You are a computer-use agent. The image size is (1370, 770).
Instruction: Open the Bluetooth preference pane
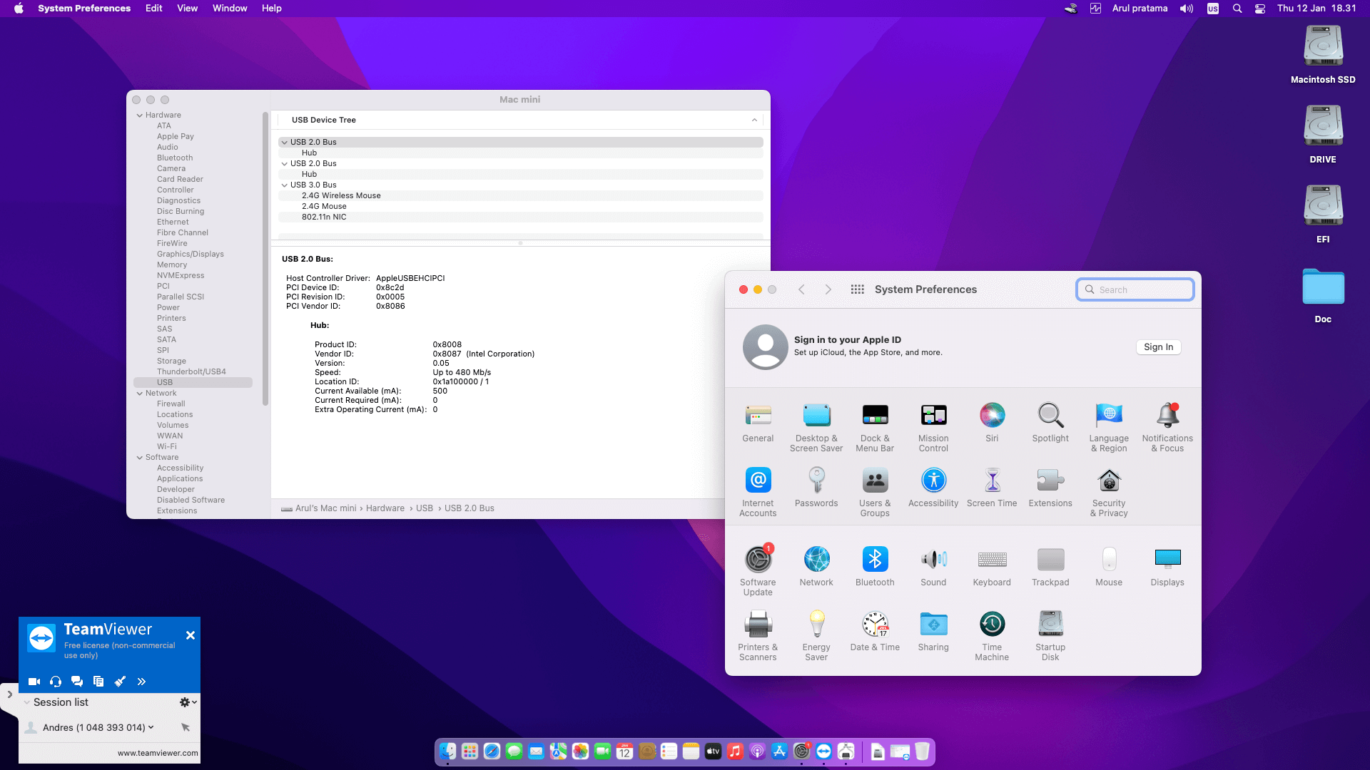875,560
